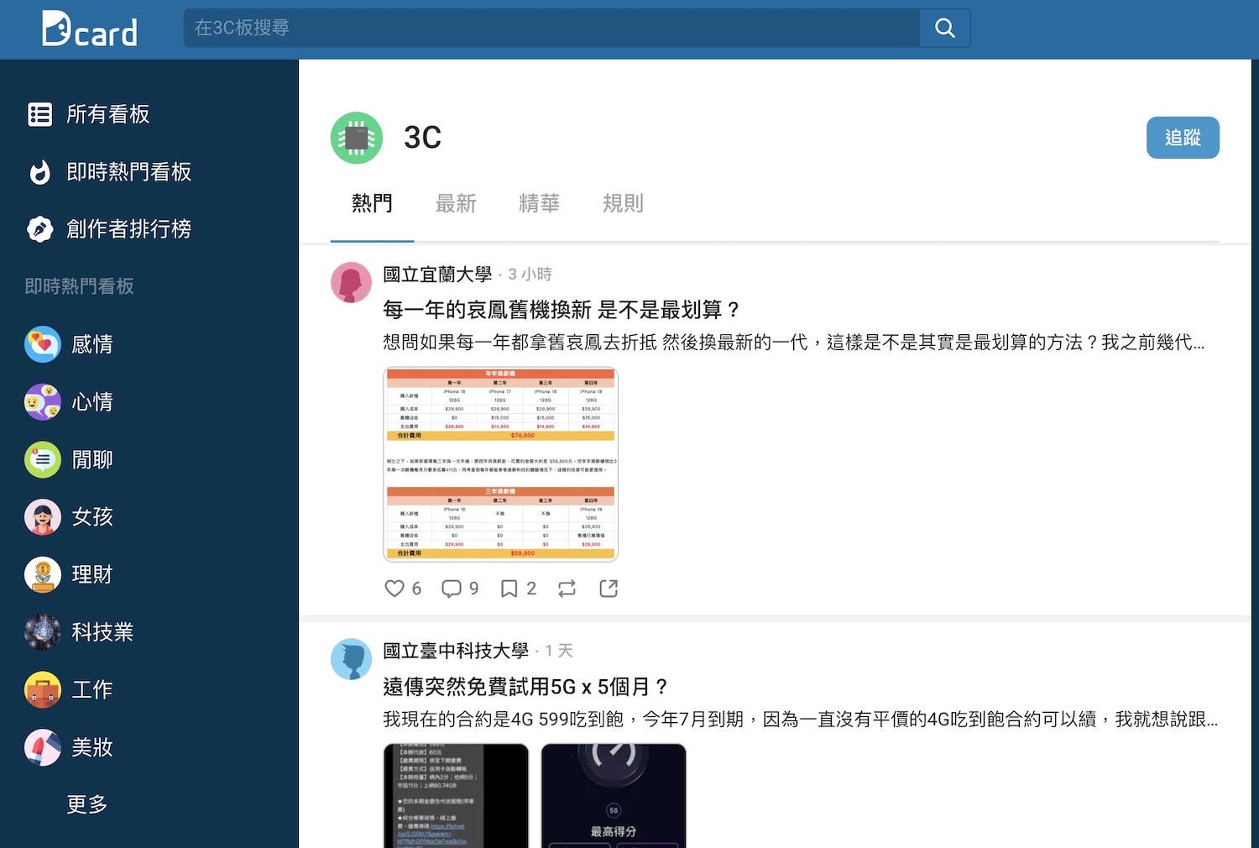Click 國立臺中科技大學 author name

click(456, 651)
